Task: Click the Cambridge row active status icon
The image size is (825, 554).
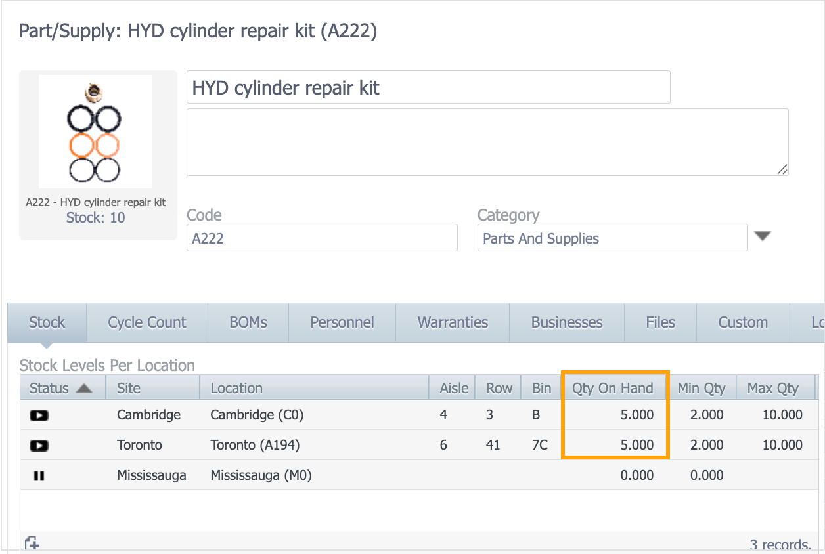Action: coord(39,415)
